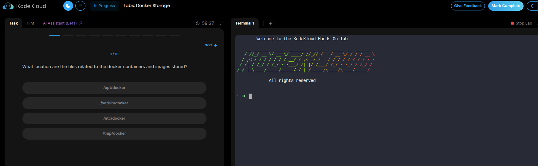Click the Give Feedback button
The image size is (538, 166).
(468, 6)
